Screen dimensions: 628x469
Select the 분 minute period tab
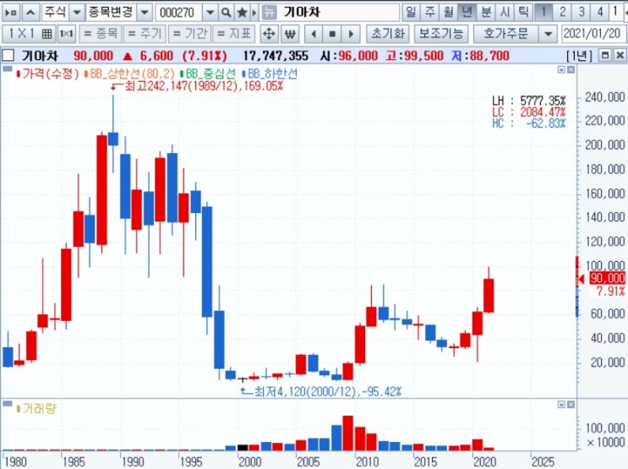486,12
